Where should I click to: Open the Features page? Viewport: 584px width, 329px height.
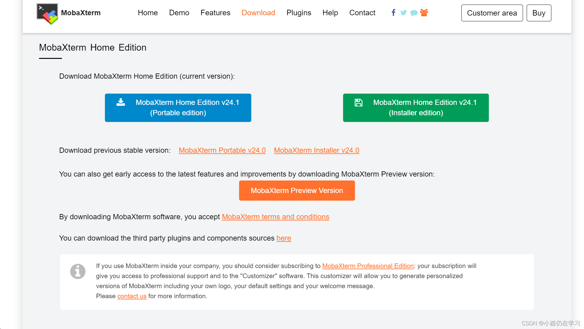pos(215,13)
